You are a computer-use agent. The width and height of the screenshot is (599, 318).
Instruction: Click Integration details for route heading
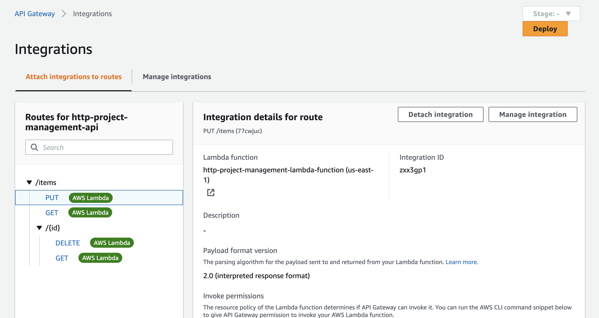pos(263,117)
